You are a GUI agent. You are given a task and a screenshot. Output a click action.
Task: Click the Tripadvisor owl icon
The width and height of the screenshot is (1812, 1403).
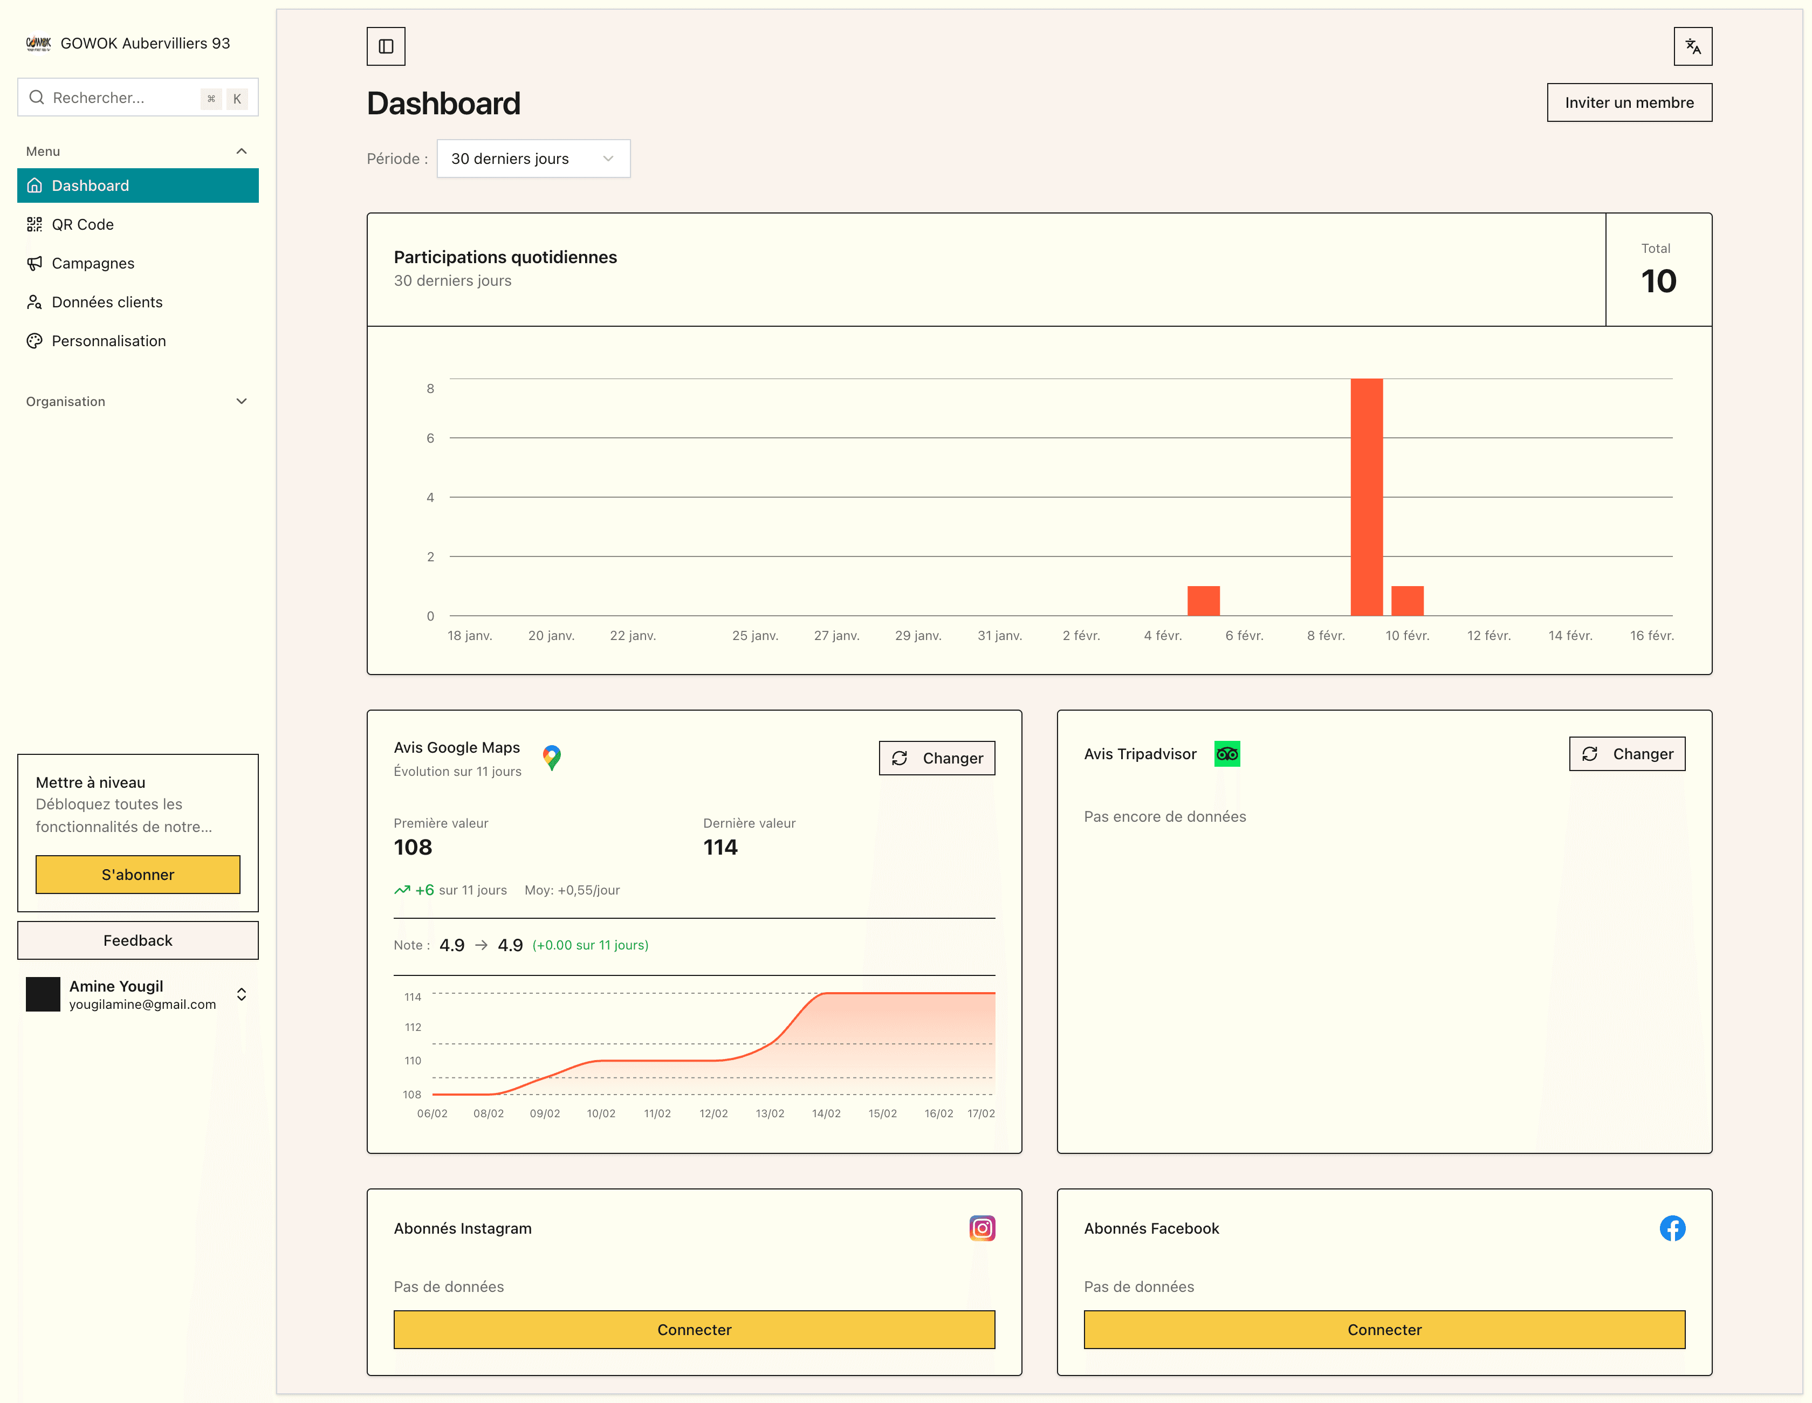tap(1227, 753)
